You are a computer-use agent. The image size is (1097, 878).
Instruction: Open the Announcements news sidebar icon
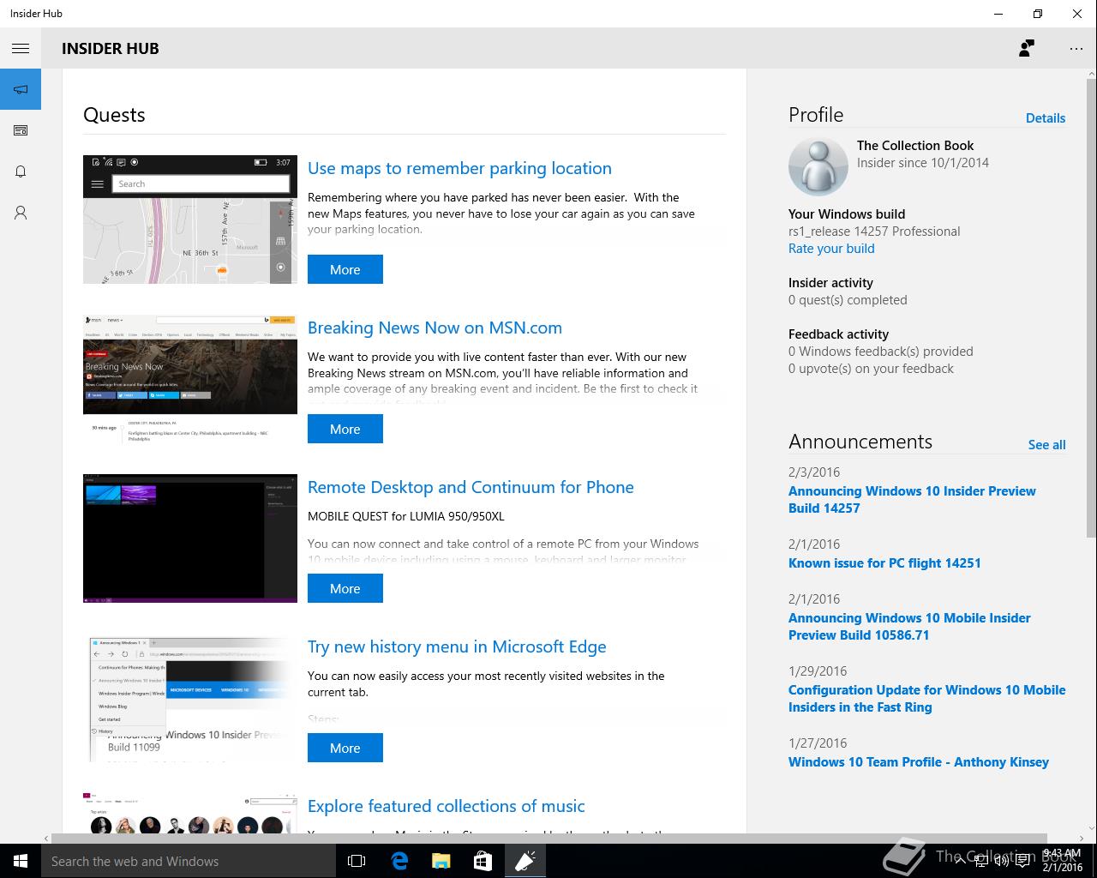click(x=21, y=130)
